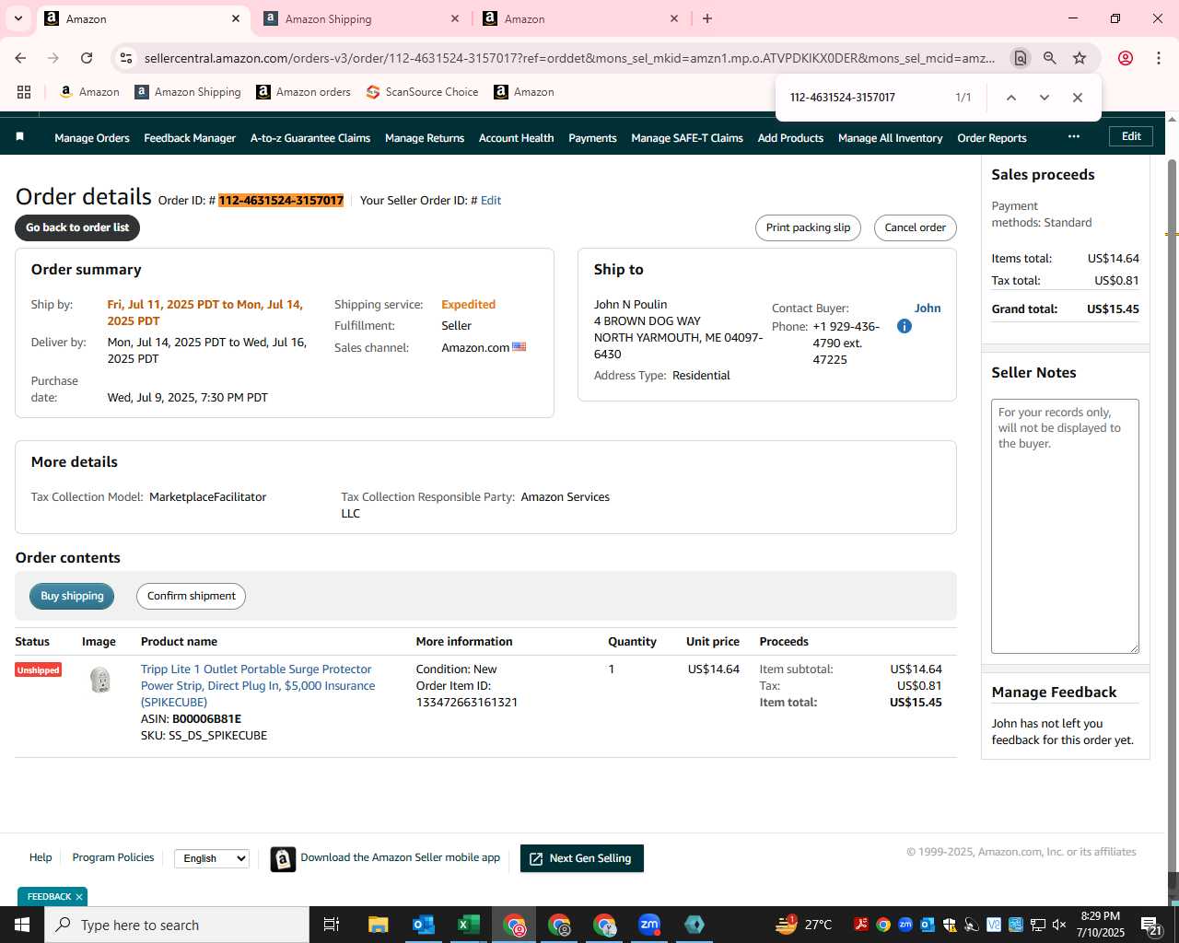
Task: Open the browser zoom magnifier icon
Action: coord(1050,58)
